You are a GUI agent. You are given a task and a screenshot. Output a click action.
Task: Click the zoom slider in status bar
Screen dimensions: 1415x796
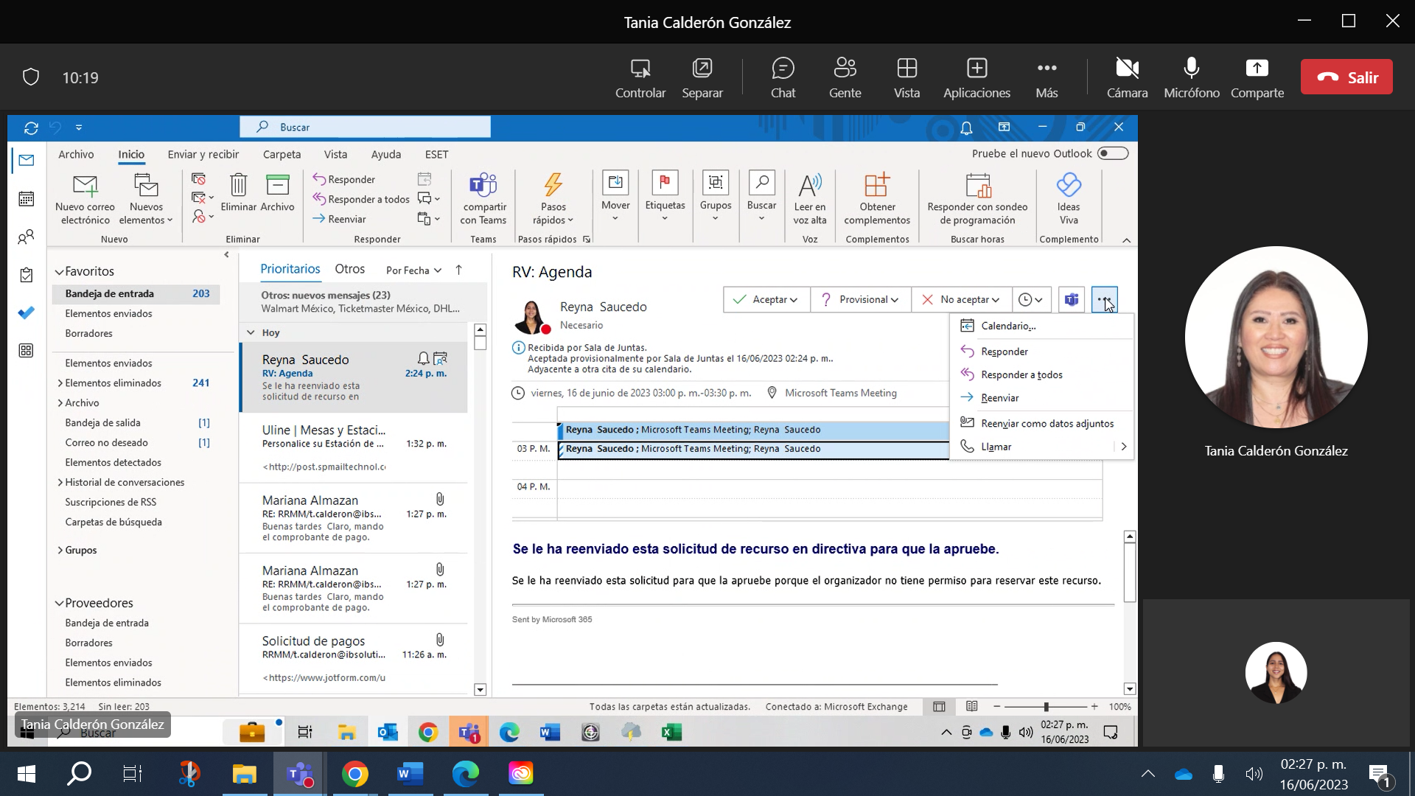(1046, 707)
